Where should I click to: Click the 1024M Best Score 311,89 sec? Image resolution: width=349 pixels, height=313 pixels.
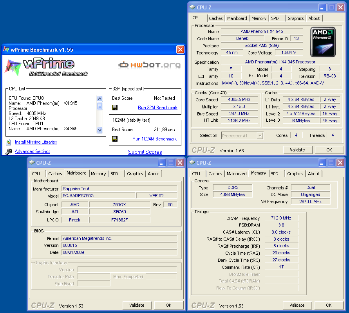tap(165, 130)
